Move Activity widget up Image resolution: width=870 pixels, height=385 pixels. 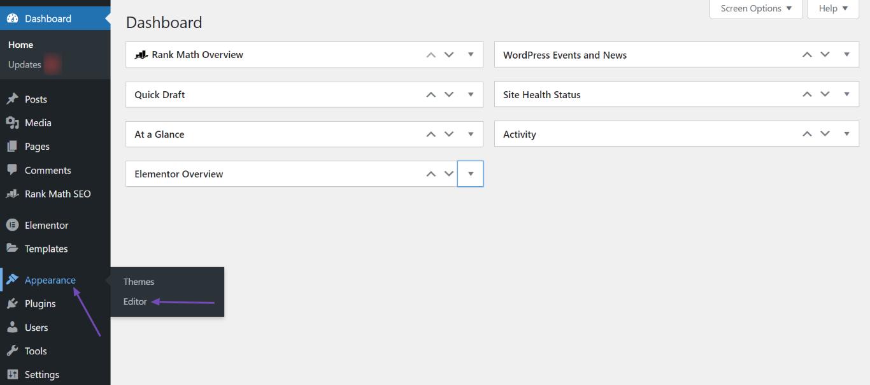pyautogui.click(x=807, y=134)
